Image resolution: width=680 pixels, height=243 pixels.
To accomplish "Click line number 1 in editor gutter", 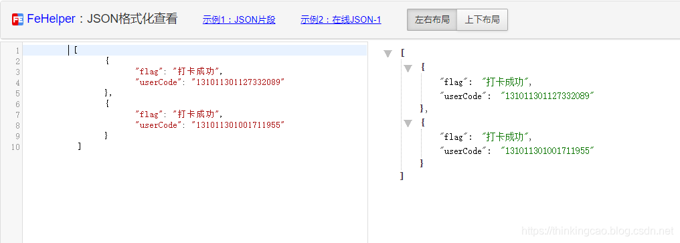I will point(17,51).
